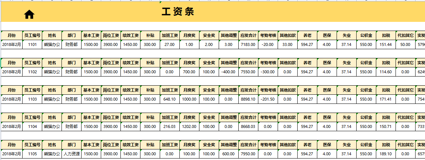Click 月度奖 value 100.00 in row 1105

tap(189, 154)
